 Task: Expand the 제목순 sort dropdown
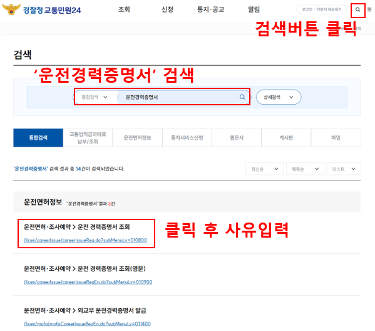305,169
